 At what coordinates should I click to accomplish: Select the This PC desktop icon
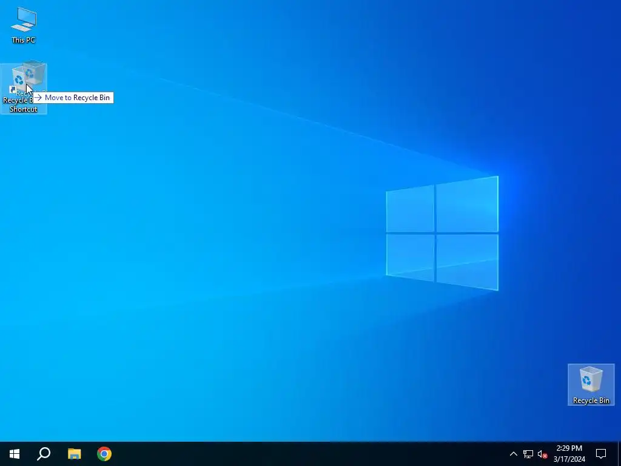click(x=24, y=25)
